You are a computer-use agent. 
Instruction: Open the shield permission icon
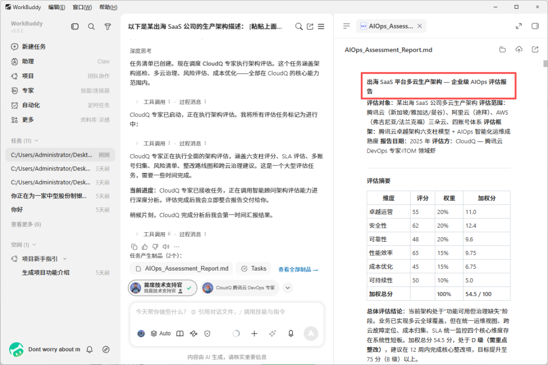(207, 334)
